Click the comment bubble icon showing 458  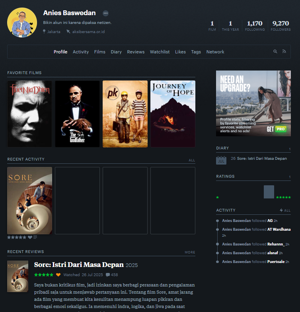point(108,275)
